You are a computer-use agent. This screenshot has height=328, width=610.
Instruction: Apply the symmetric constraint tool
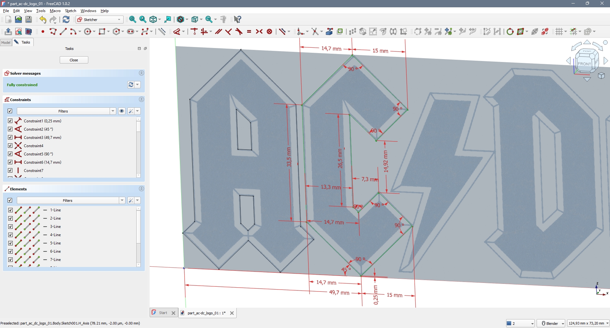click(x=259, y=31)
